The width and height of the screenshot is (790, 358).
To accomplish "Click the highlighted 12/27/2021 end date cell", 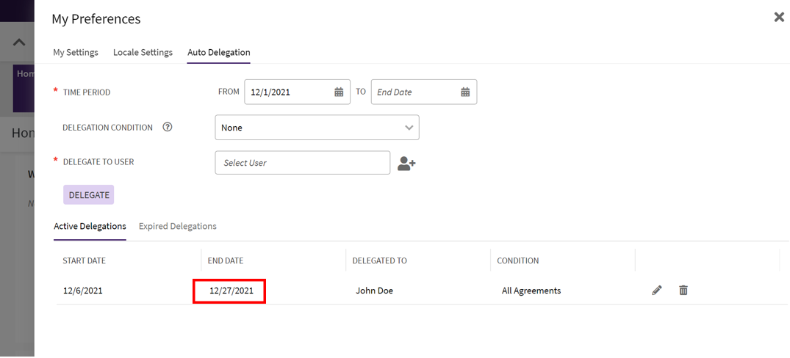I will tap(229, 291).
